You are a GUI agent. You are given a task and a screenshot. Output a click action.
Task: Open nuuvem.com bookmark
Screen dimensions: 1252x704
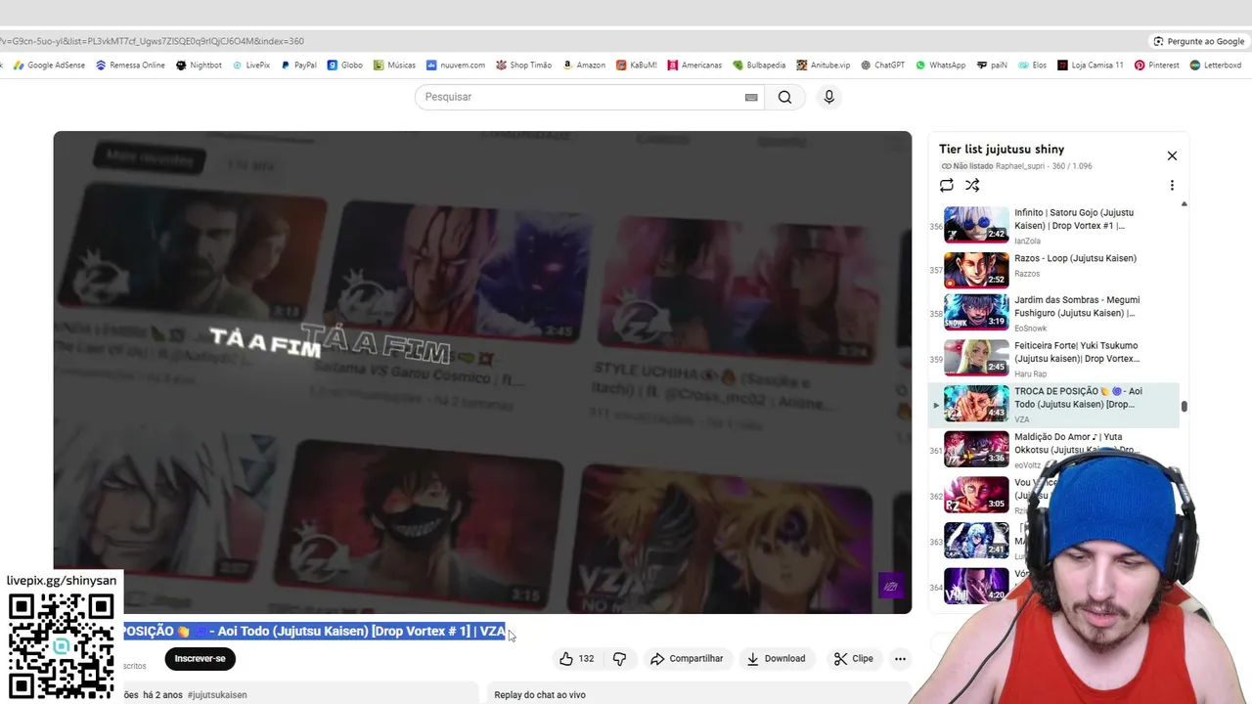tap(456, 66)
